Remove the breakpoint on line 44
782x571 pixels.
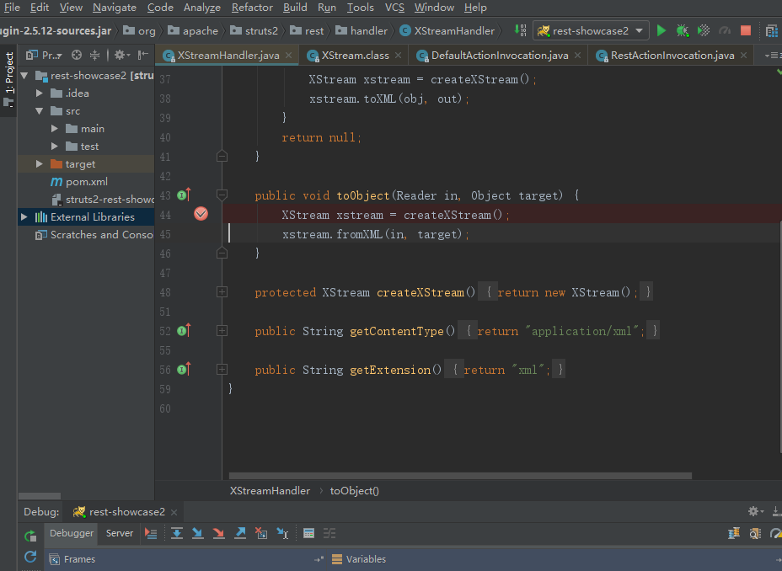click(x=201, y=214)
